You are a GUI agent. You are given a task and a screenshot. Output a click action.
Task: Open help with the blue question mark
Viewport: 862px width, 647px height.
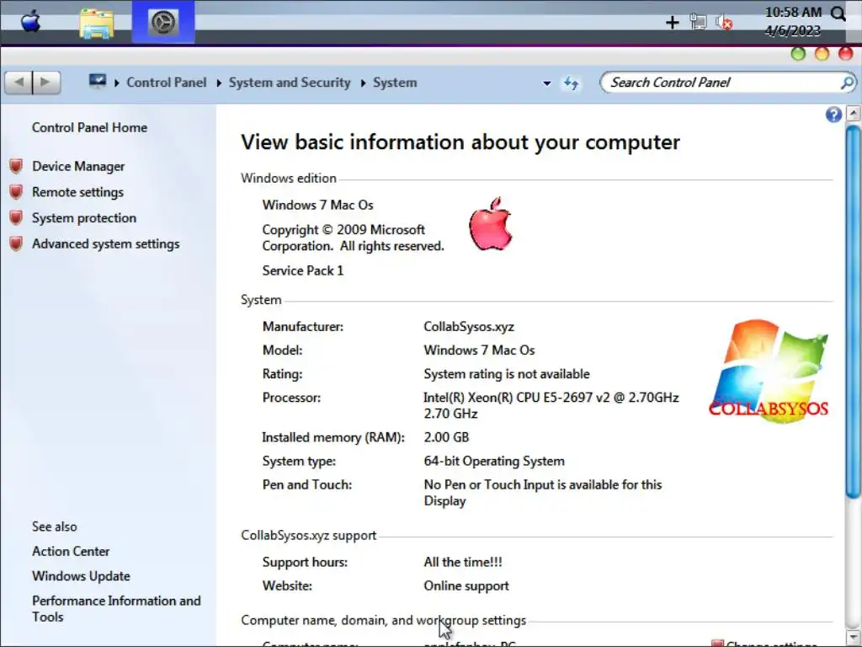pos(833,115)
